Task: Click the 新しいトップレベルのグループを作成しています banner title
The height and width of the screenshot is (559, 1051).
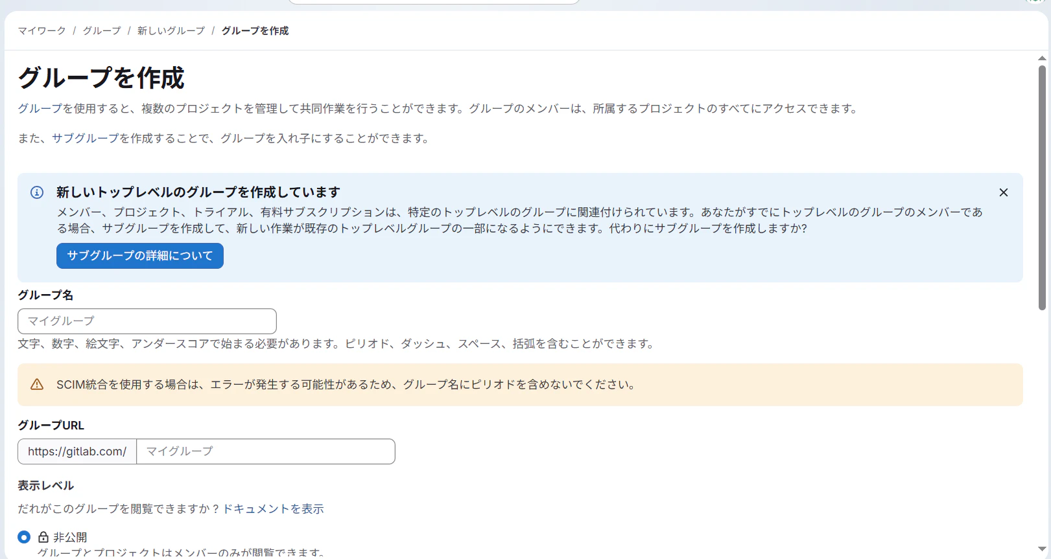Action: point(198,192)
